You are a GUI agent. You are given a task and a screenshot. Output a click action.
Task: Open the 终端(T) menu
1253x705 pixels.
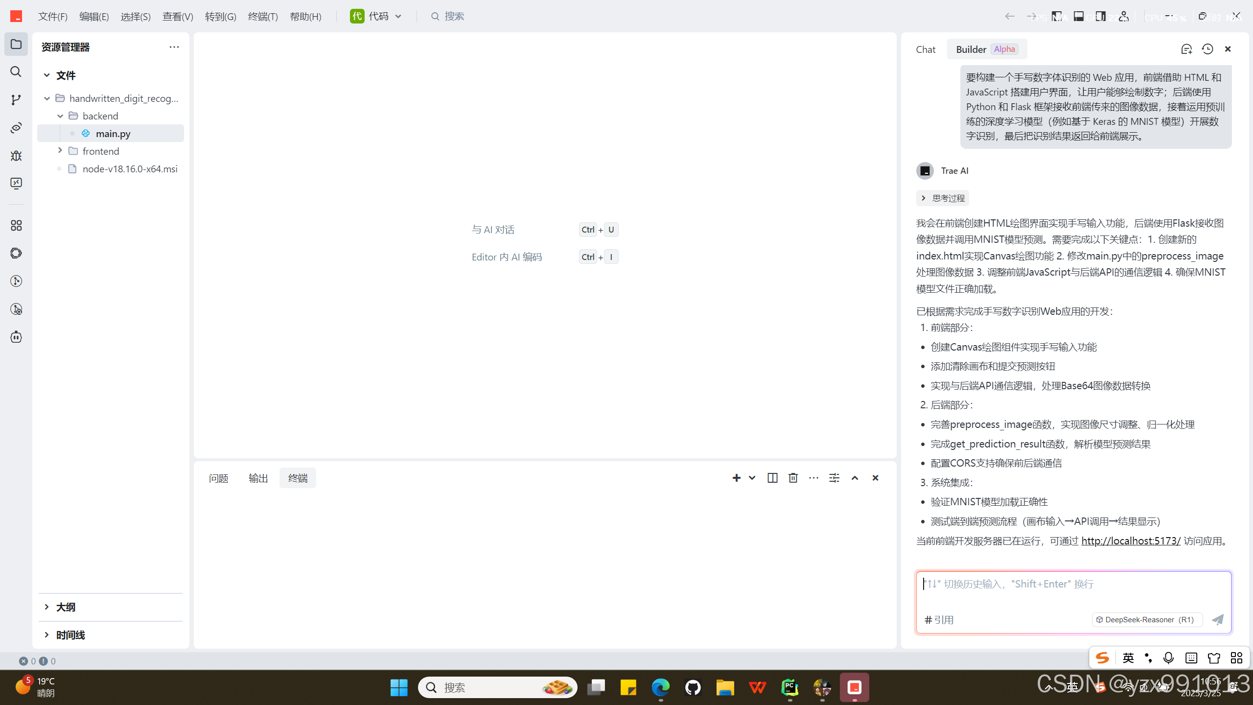point(263,17)
